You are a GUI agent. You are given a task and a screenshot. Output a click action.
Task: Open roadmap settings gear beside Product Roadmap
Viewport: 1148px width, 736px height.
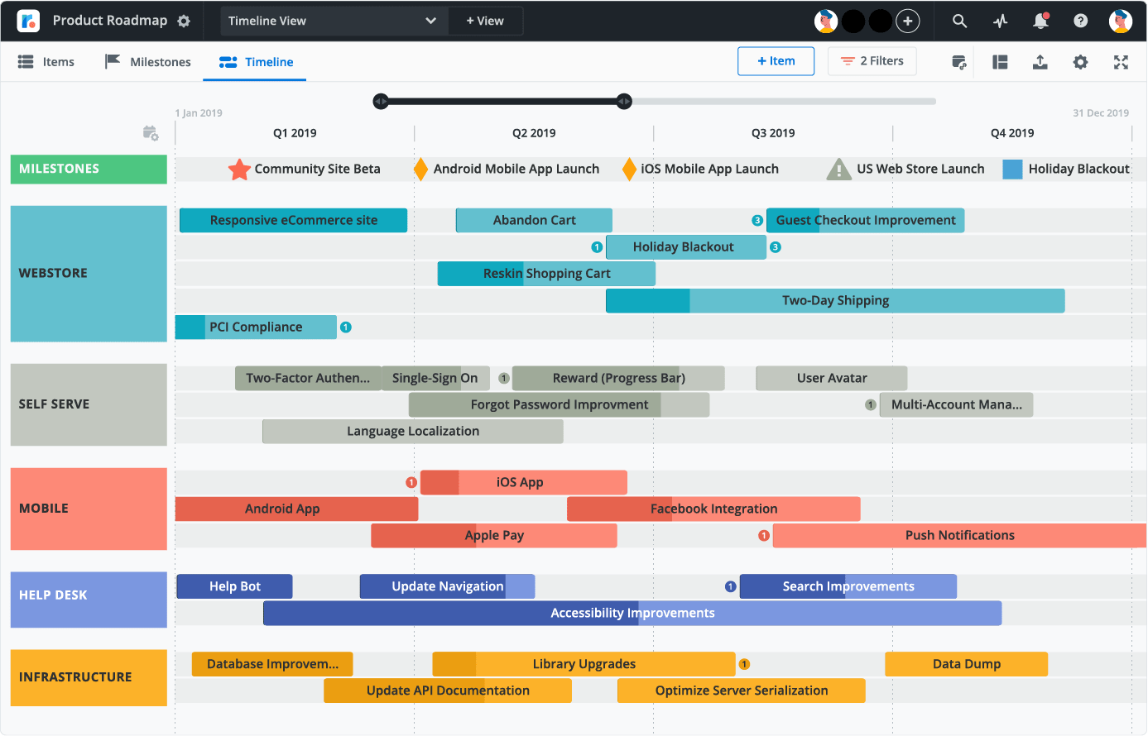click(182, 20)
